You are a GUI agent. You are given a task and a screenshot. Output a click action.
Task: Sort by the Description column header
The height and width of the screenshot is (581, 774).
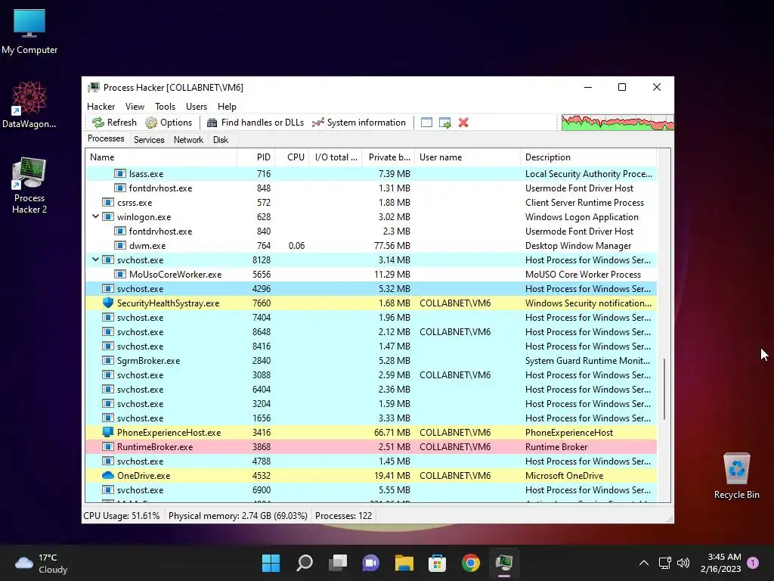tap(588, 157)
